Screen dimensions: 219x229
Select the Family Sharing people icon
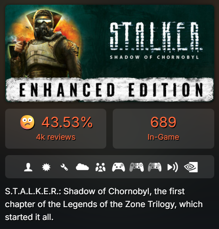[x=100, y=167]
